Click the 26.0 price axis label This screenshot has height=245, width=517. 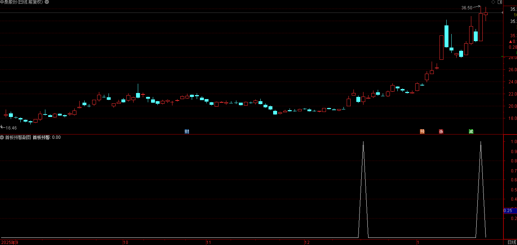coord(513,70)
